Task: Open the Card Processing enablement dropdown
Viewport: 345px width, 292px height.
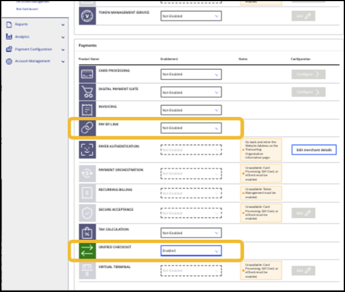Action: (x=191, y=74)
